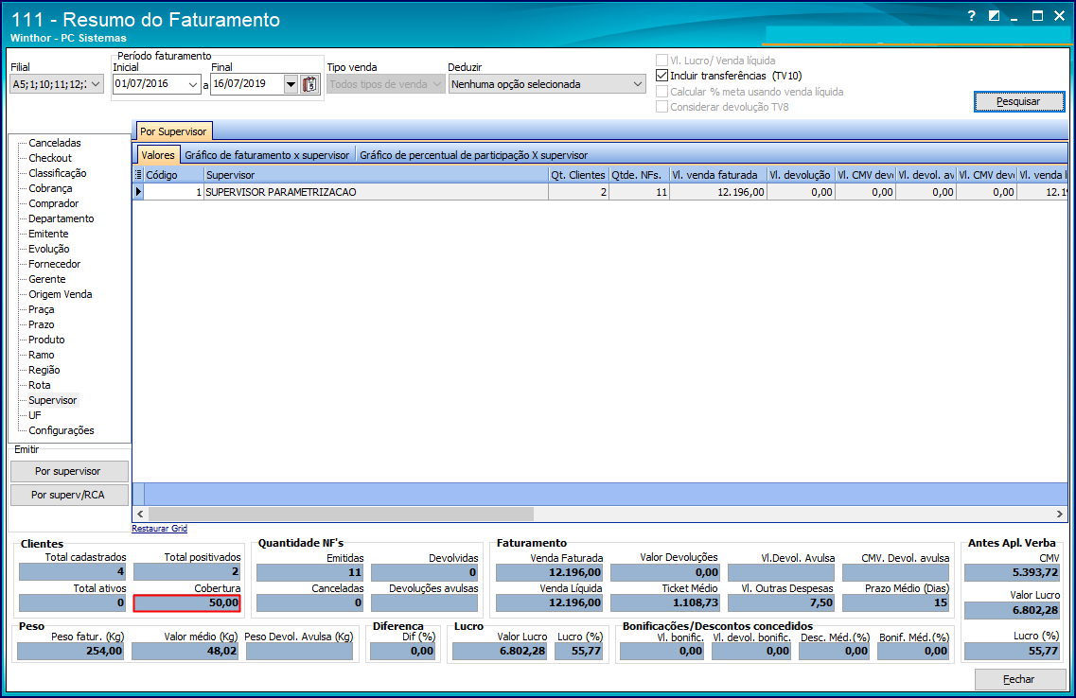Screen dimensions: 1076x698
Task: Open calendar icon next to Final date
Action: 310,84
